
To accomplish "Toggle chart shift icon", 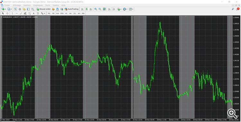I will pyautogui.click(x=113, y=9).
